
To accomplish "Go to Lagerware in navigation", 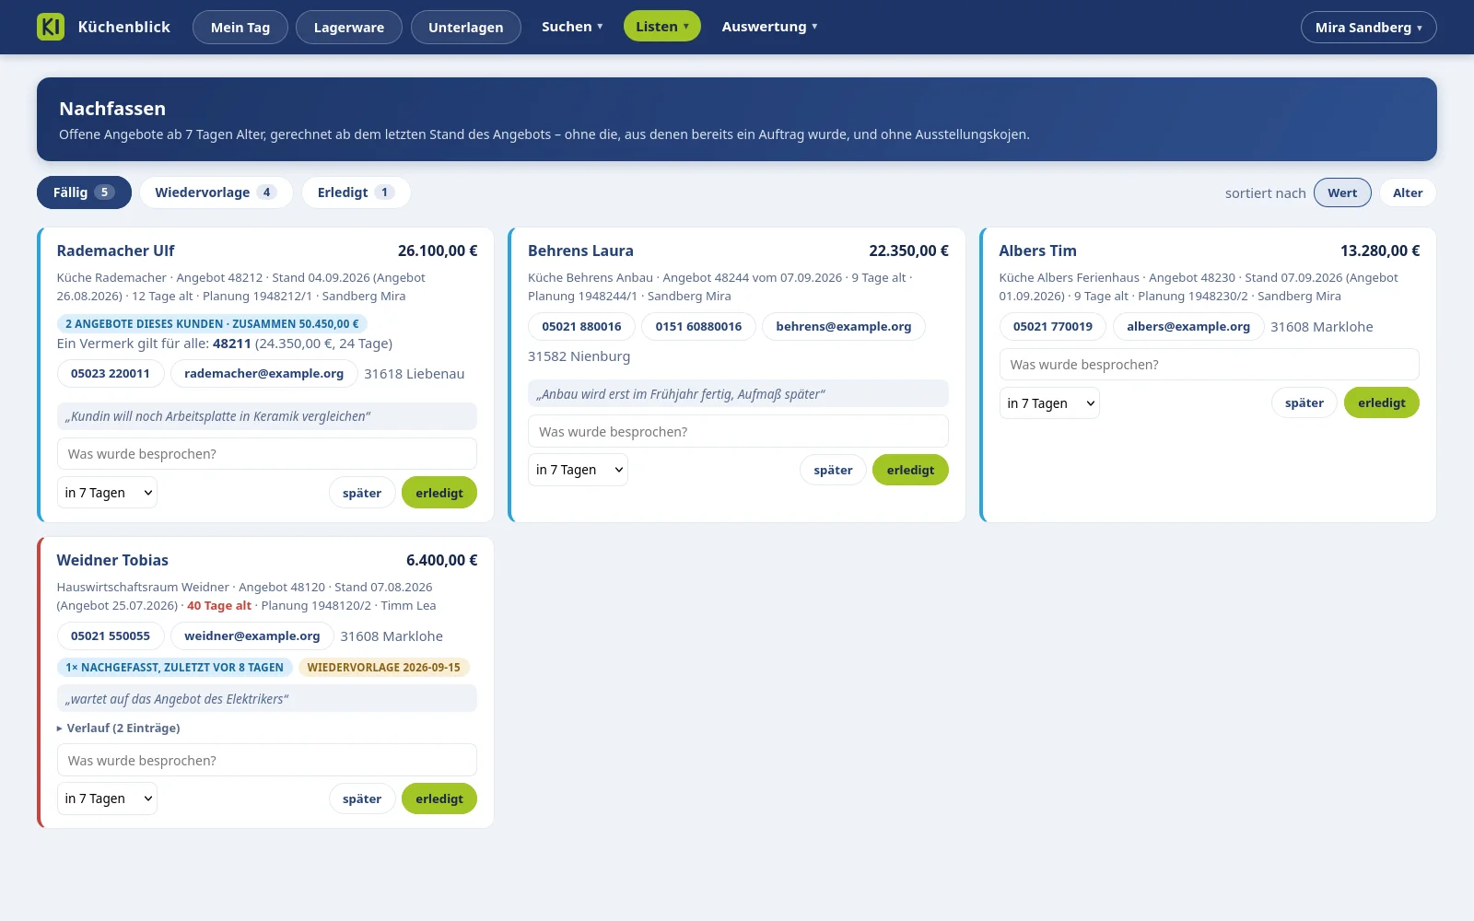I will click(349, 27).
